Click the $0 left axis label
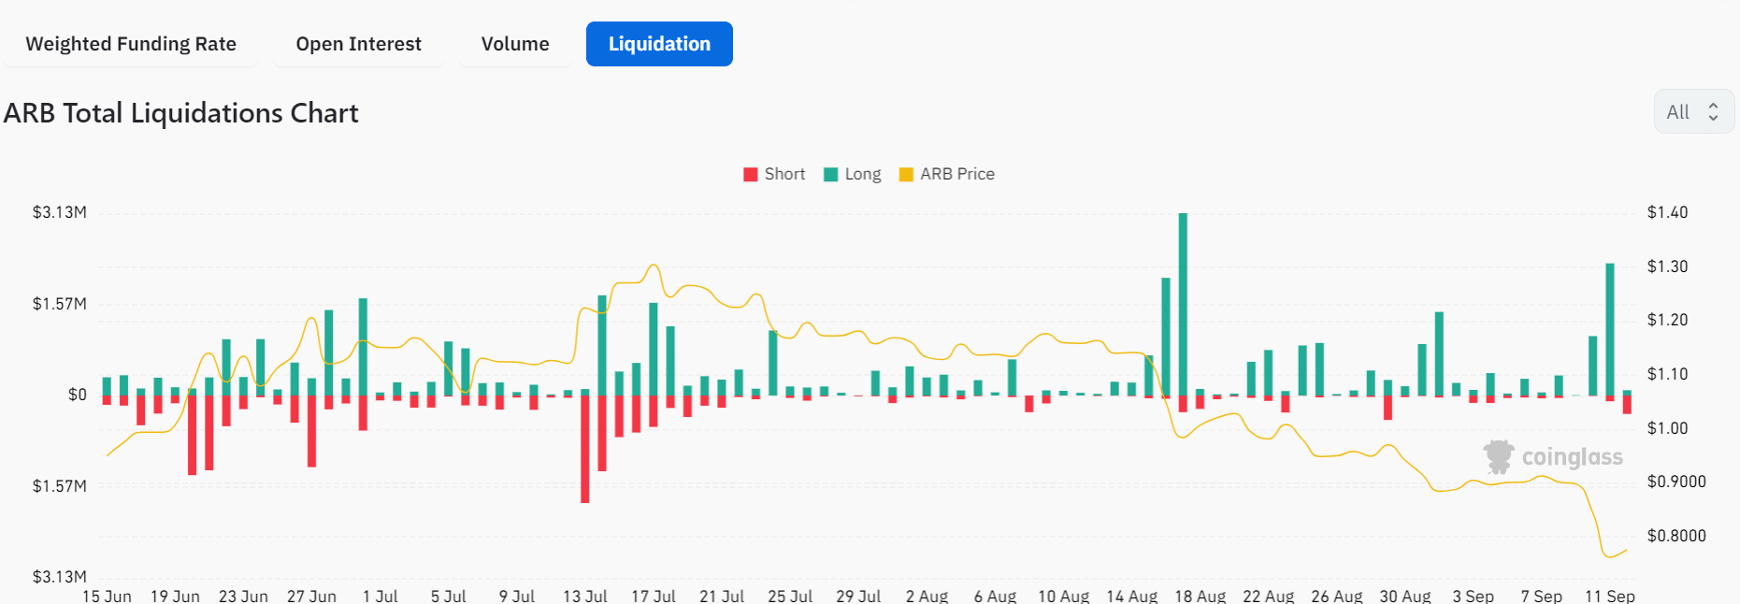Screen dimensions: 1740x604 78,395
